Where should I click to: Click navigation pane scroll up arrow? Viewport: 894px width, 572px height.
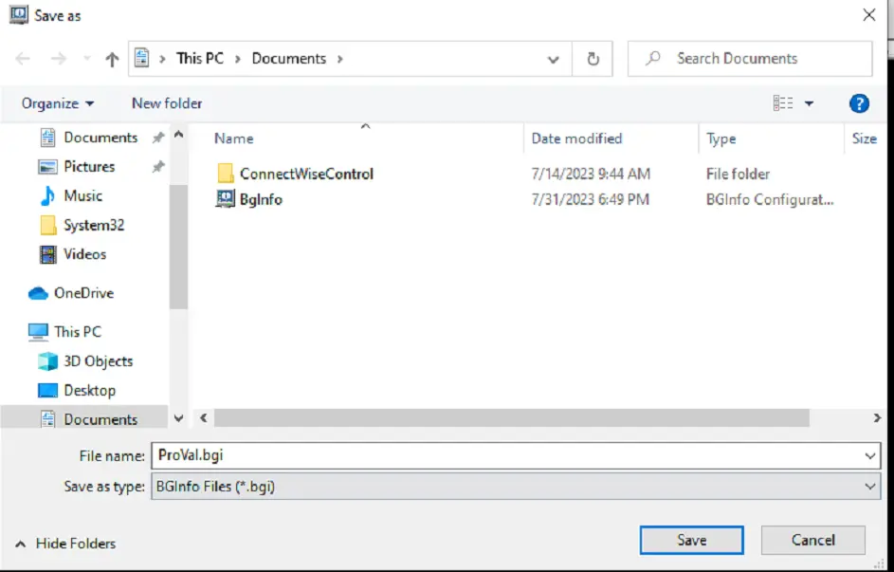pyautogui.click(x=178, y=135)
